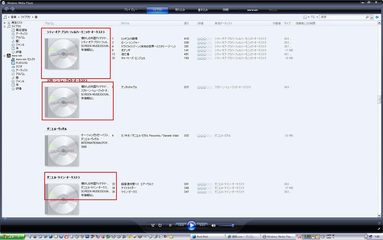
Task: Open 最近追加 in the library tree
Action: pyautogui.click(x=21, y=30)
